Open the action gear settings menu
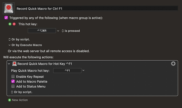The image size is (182, 108). coord(173,64)
